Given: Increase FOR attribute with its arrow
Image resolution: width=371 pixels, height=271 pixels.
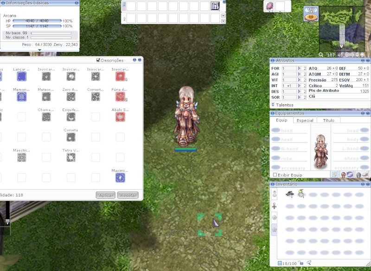Looking at the screenshot, I should click(x=299, y=68).
